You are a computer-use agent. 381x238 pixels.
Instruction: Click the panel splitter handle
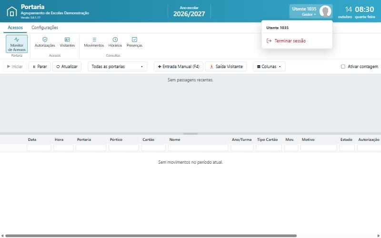click(190, 134)
